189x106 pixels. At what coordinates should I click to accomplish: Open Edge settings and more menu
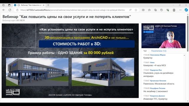[180, 10]
